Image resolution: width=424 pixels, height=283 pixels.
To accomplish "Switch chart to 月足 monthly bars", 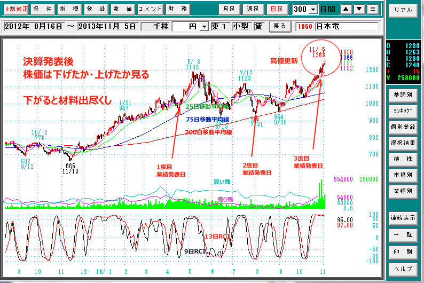I will pyautogui.click(x=229, y=9).
